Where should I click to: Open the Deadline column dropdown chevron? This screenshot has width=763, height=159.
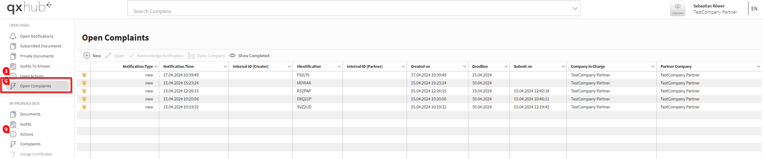click(x=506, y=67)
